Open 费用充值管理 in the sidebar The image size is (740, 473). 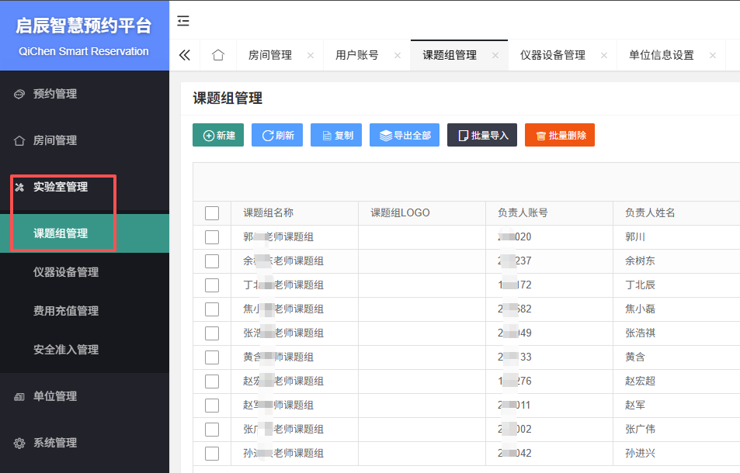point(66,311)
